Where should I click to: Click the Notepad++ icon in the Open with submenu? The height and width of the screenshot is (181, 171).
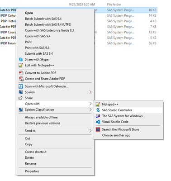[98, 104]
